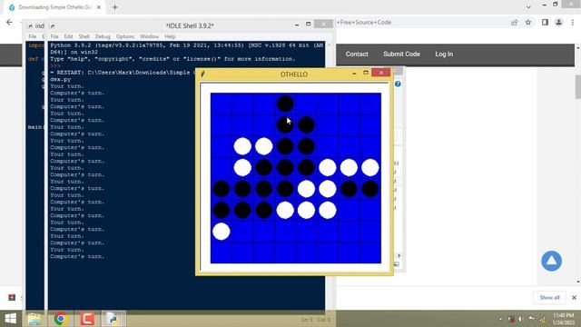Open the Options menu in IDLE Shell

tap(125, 36)
